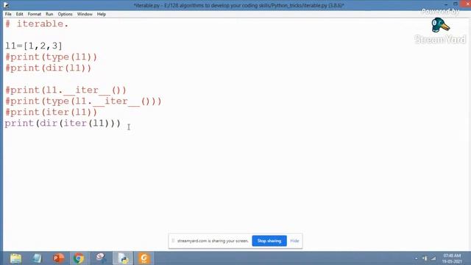
Task: Open the paint palette app in taskbar
Action: point(101,258)
